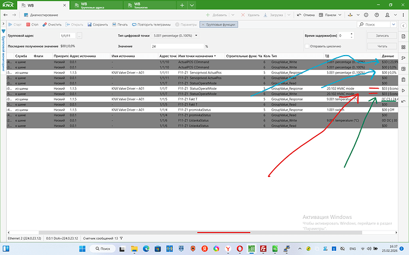Click the Поиск search field
The width and height of the screenshot is (409, 255).
374,24
